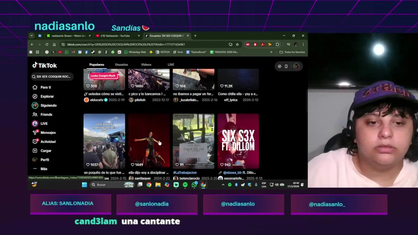Click the circular icon beside the phone icon
Image resolution: width=418 pixels, height=235 pixels.
click(280, 66)
